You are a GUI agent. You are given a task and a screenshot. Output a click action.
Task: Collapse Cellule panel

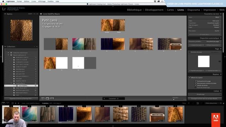pyautogui.click(x=221, y=91)
